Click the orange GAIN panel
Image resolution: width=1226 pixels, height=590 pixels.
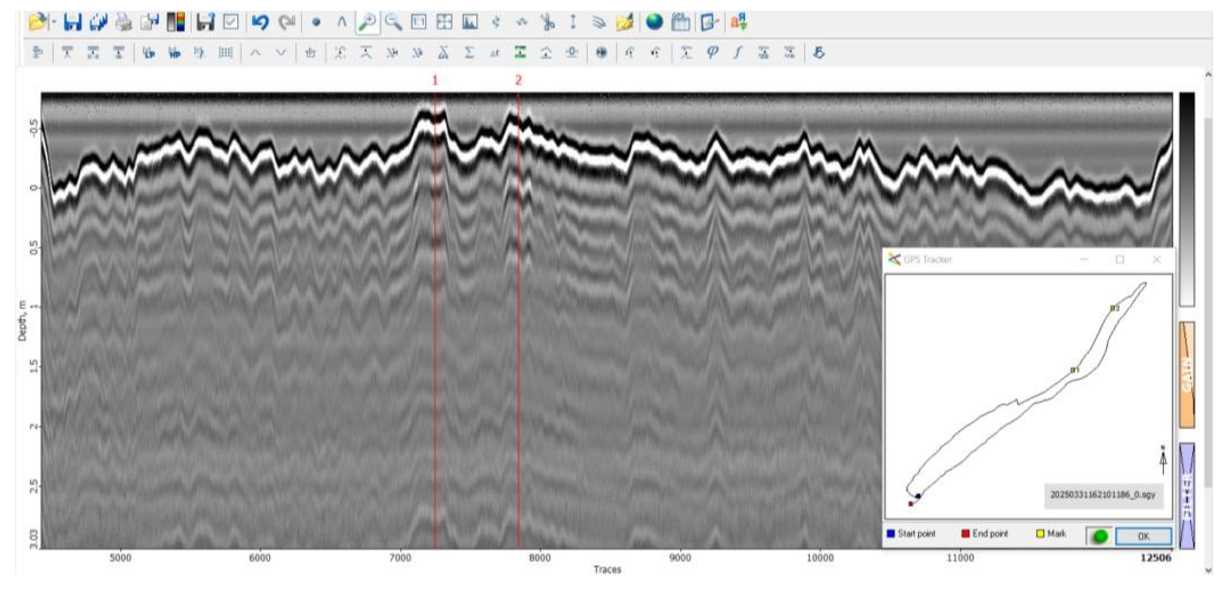click(1186, 375)
